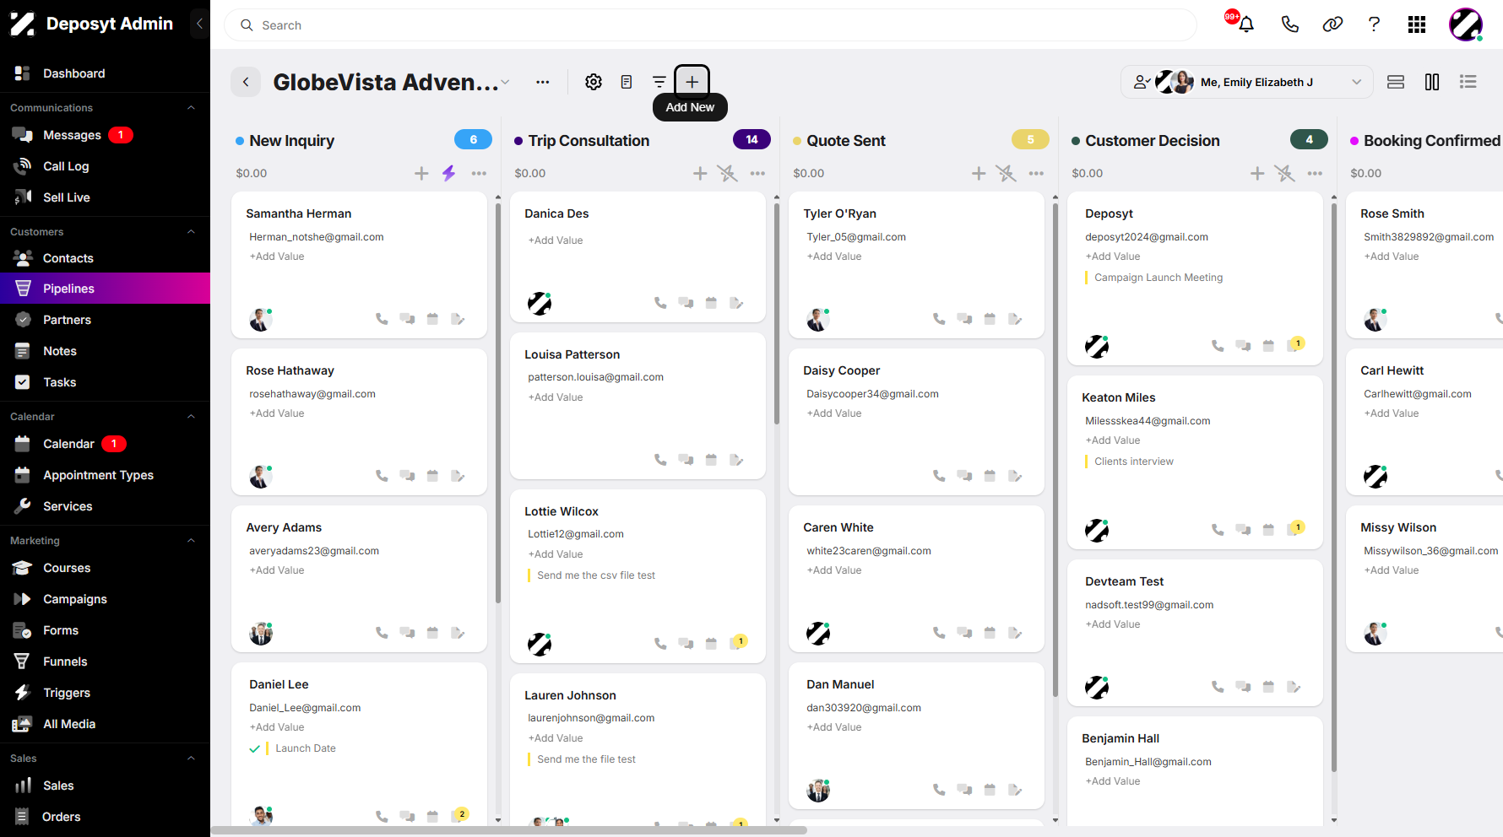The image size is (1503, 837).
Task: Open the link icon in header
Action: click(1332, 24)
